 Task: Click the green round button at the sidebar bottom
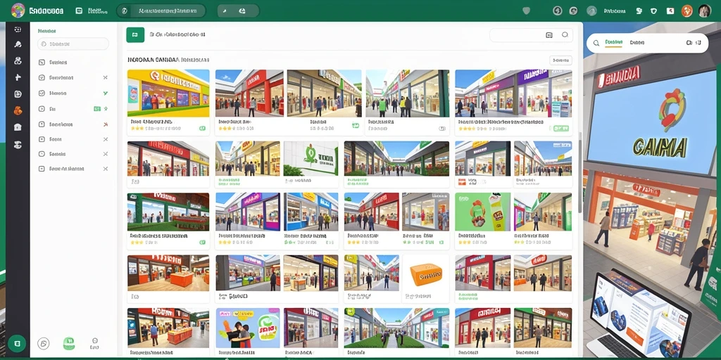(x=17, y=343)
